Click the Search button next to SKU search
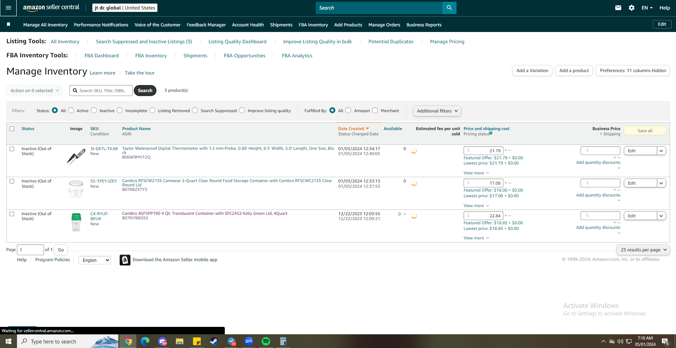Image resolution: width=676 pixels, height=348 pixels. 145,90
